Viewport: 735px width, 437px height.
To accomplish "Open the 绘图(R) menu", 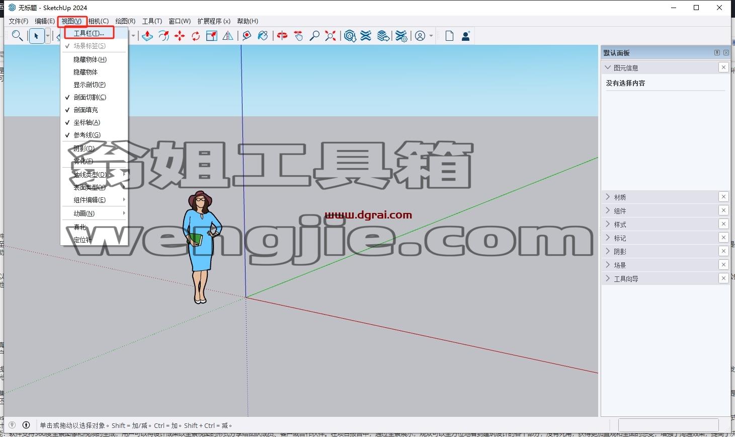I will point(125,21).
